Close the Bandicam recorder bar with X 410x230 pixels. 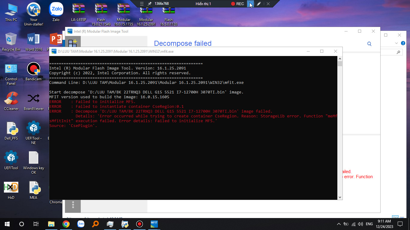(x=268, y=4)
